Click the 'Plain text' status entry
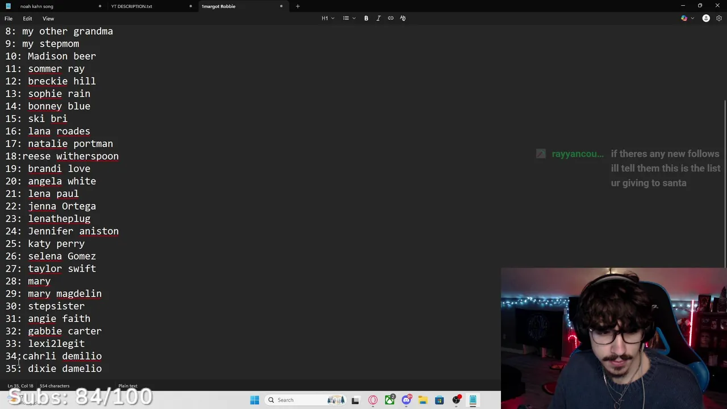The width and height of the screenshot is (727, 409). pyautogui.click(x=128, y=386)
